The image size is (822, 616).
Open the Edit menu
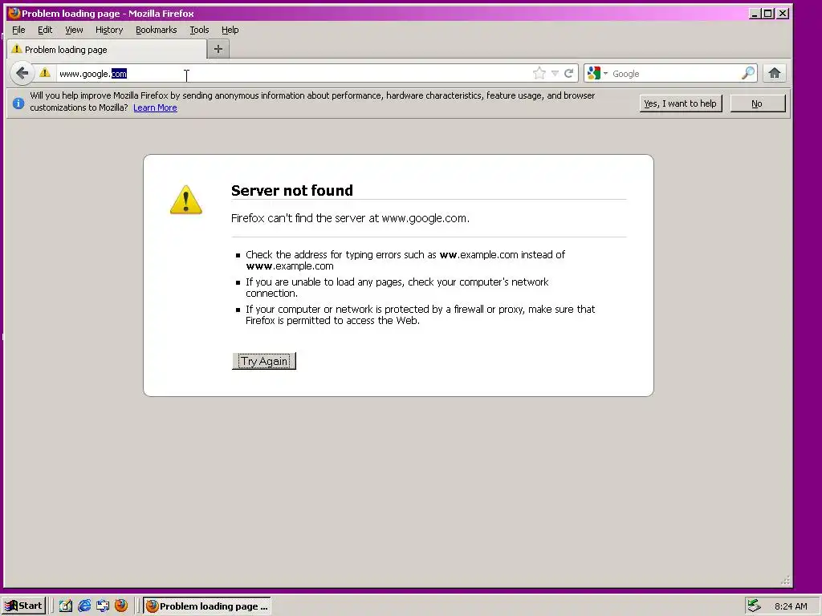[45, 30]
